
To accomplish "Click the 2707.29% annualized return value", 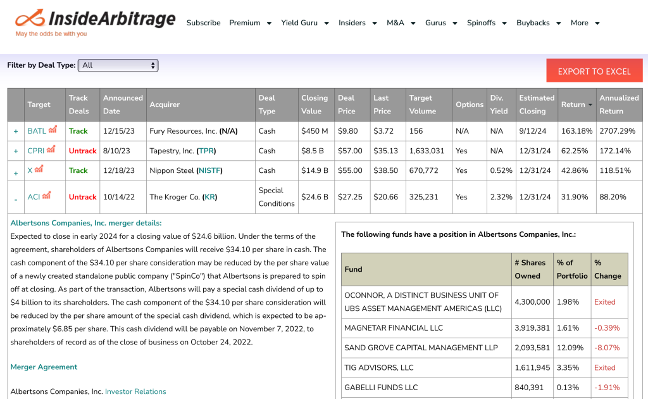I will (x=617, y=131).
